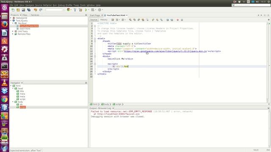Select test1.html in Projects tree
The width and height of the screenshot is (271, 152).
click(x=25, y=29)
